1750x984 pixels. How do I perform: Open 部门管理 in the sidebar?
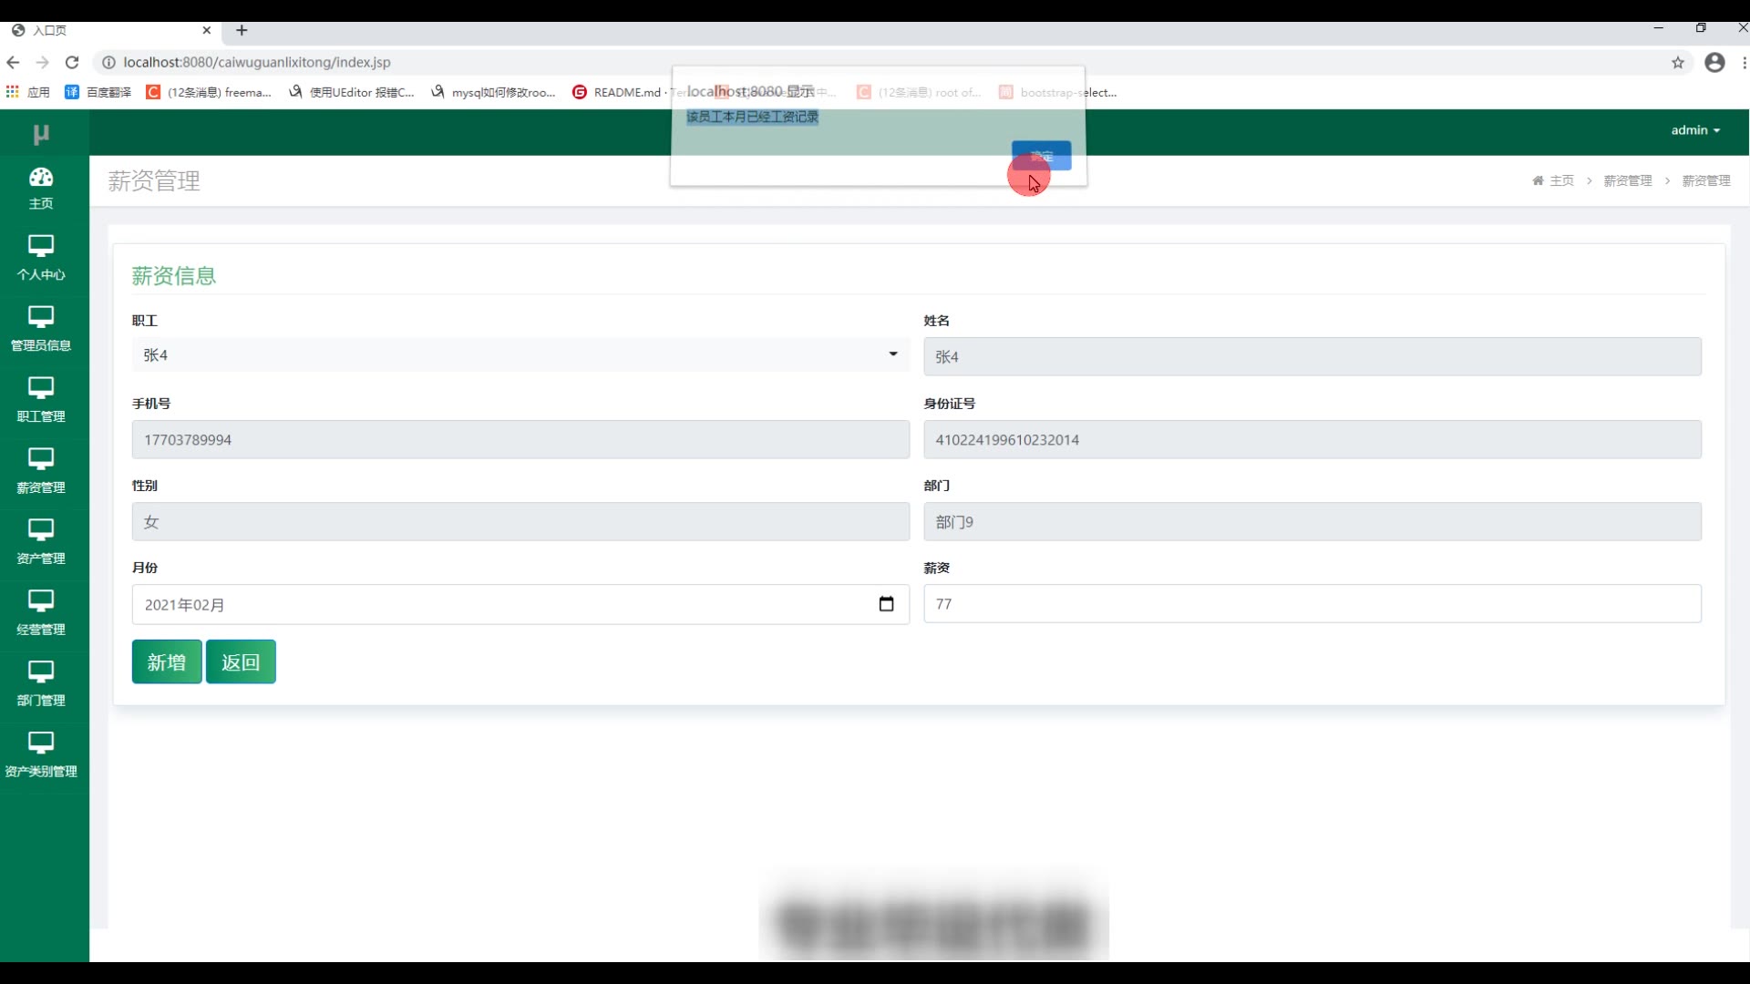(x=41, y=685)
